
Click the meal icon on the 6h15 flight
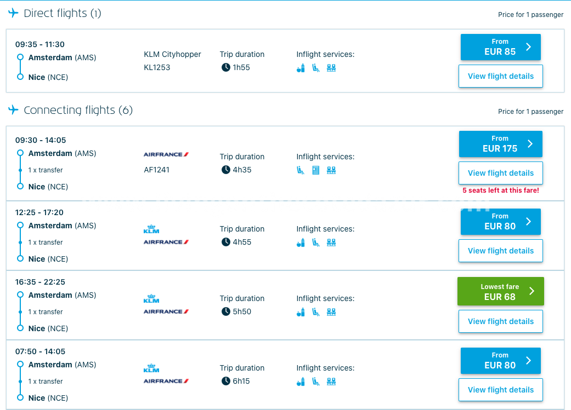pyautogui.click(x=301, y=382)
